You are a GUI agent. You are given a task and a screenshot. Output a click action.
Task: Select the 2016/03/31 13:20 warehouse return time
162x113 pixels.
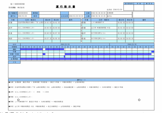tap(98, 16)
